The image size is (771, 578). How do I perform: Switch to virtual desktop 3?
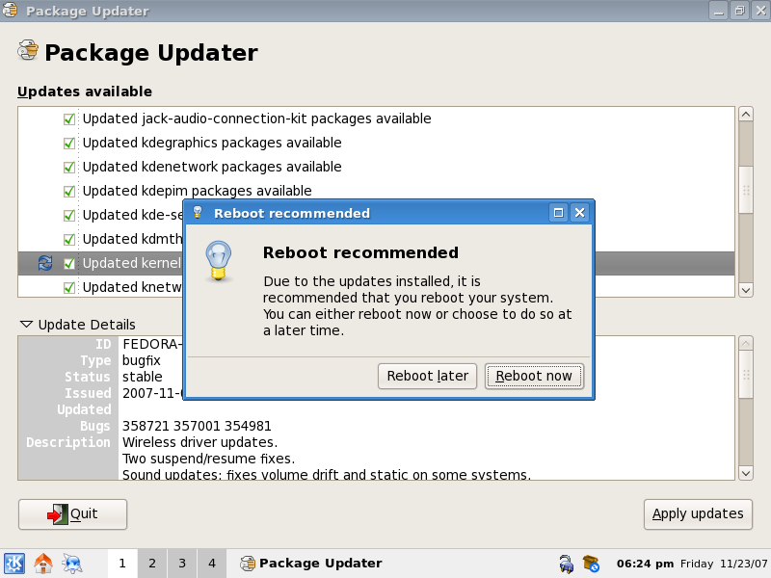pyautogui.click(x=182, y=564)
